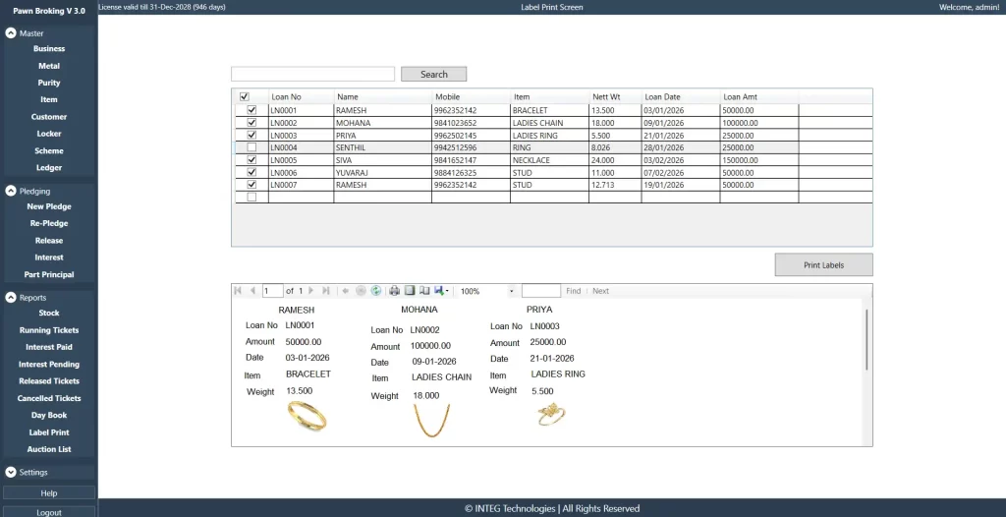Open the Locker menu item
This screenshot has width=1006, height=517.
click(x=49, y=134)
